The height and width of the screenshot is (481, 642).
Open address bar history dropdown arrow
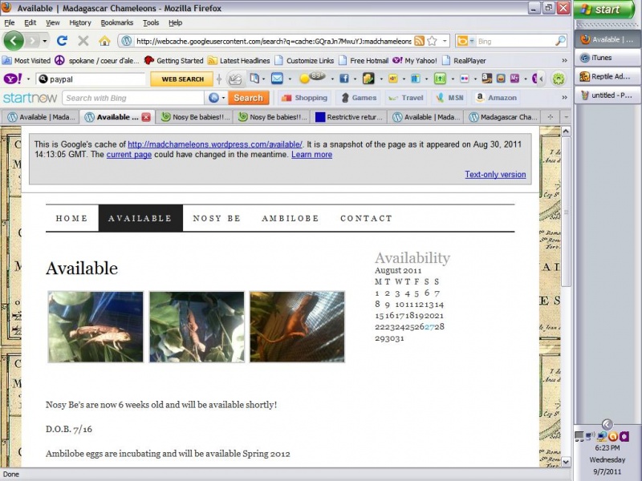445,41
